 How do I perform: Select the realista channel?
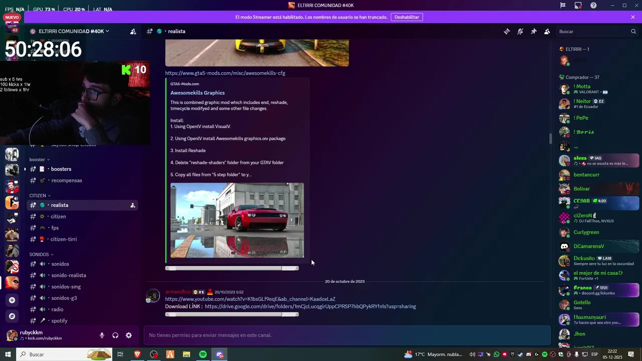(82, 205)
